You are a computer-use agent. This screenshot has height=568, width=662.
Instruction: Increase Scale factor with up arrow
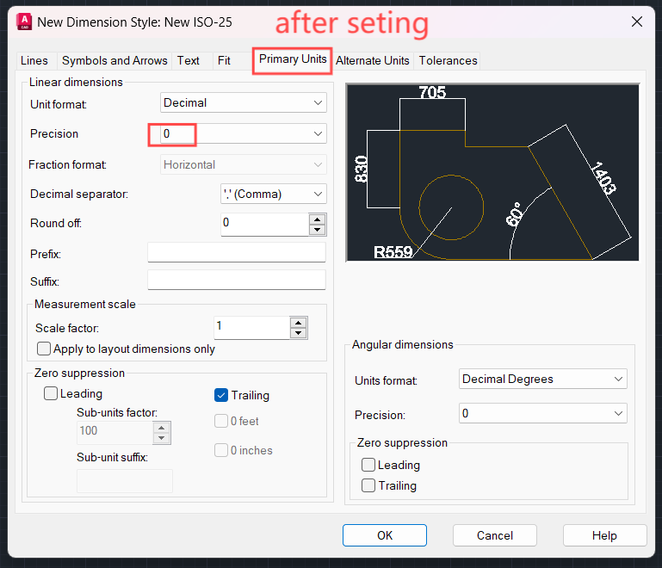[299, 322]
